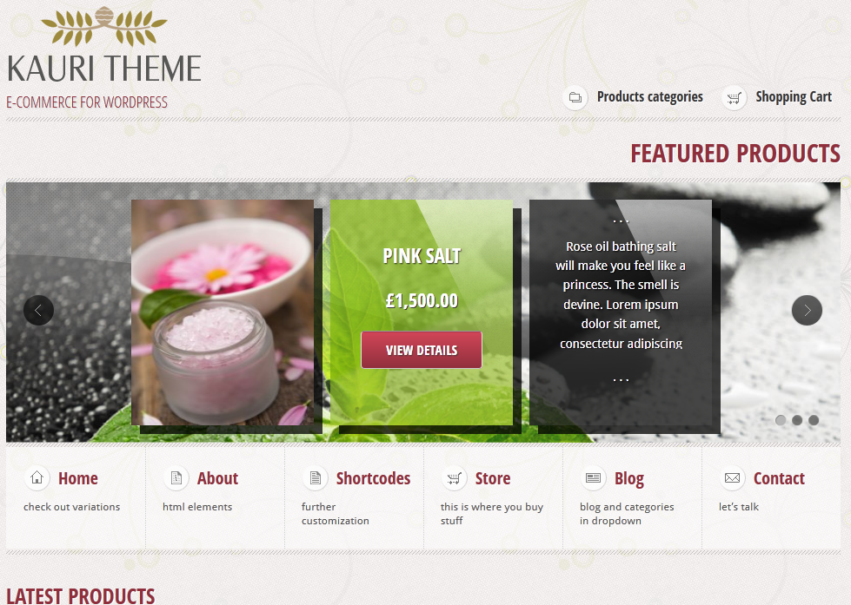This screenshot has width=851, height=605.
Task: Click the Blog newspaper icon
Action: (593, 478)
